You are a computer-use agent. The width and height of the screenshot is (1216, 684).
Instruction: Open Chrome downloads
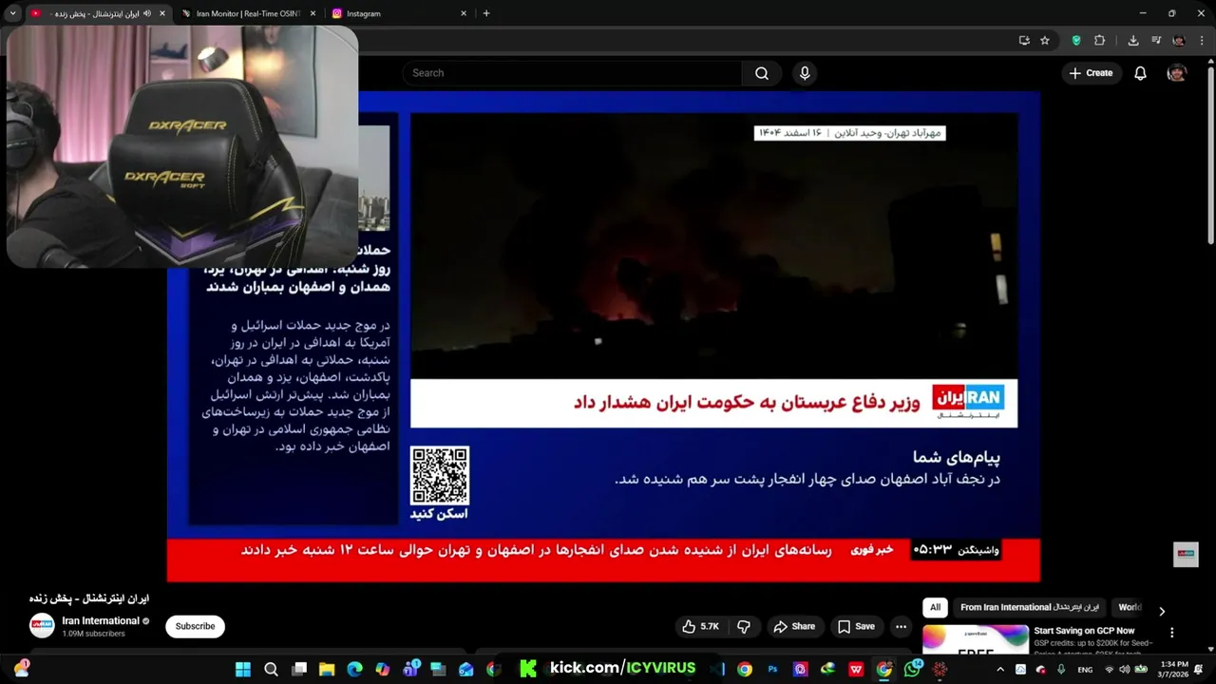click(1133, 41)
